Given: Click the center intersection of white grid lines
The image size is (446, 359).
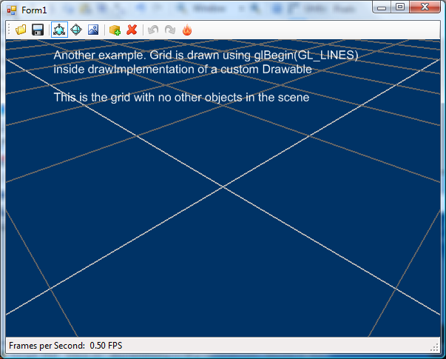Looking at the screenshot, I should [222, 187].
